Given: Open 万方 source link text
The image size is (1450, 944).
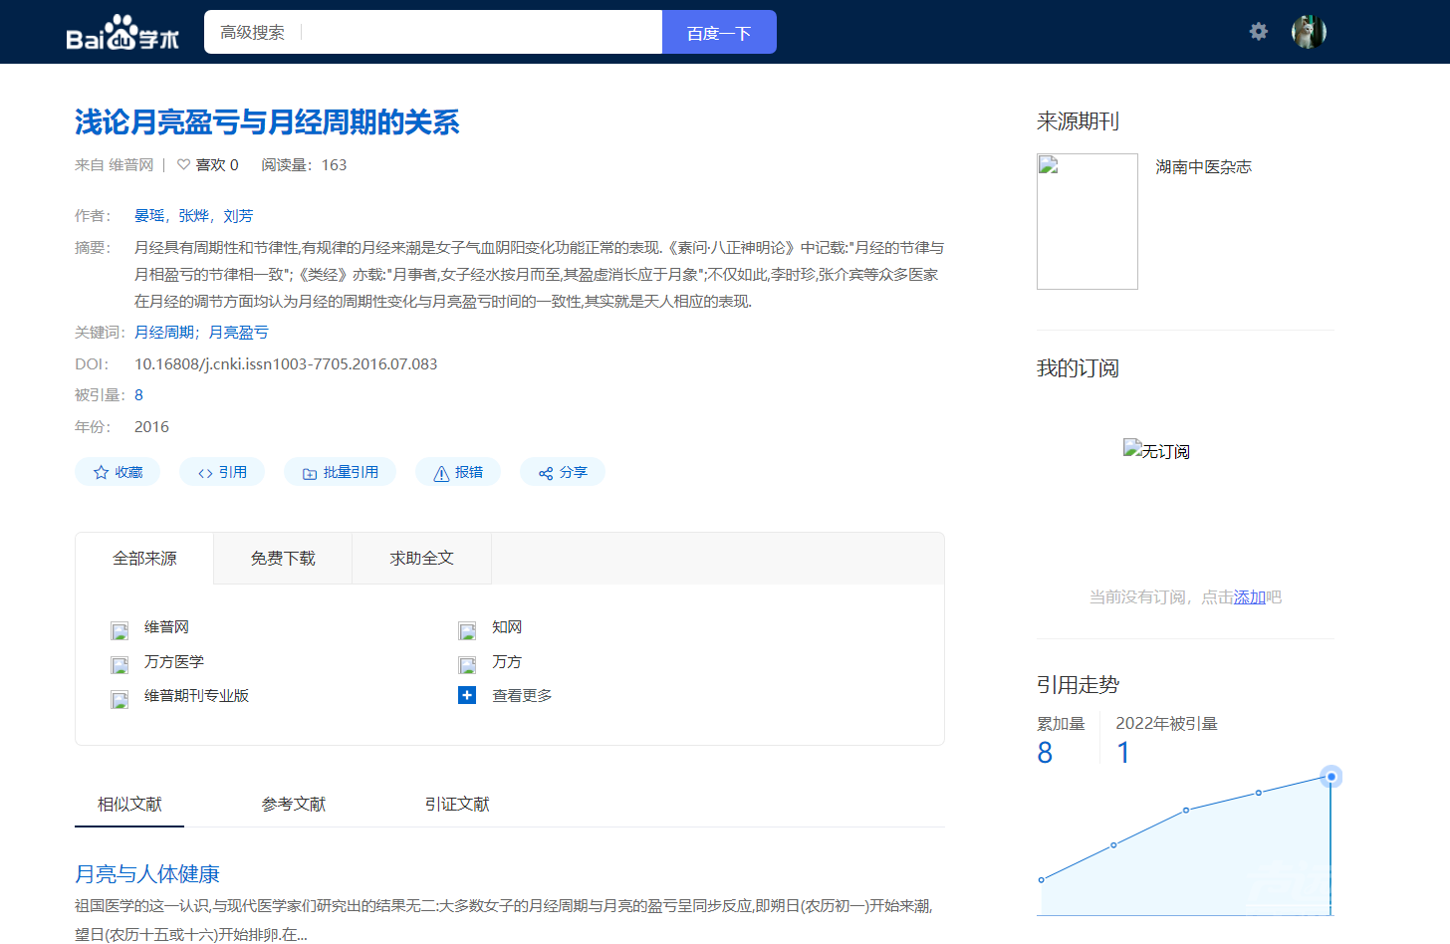Looking at the screenshot, I should [507, 662].
